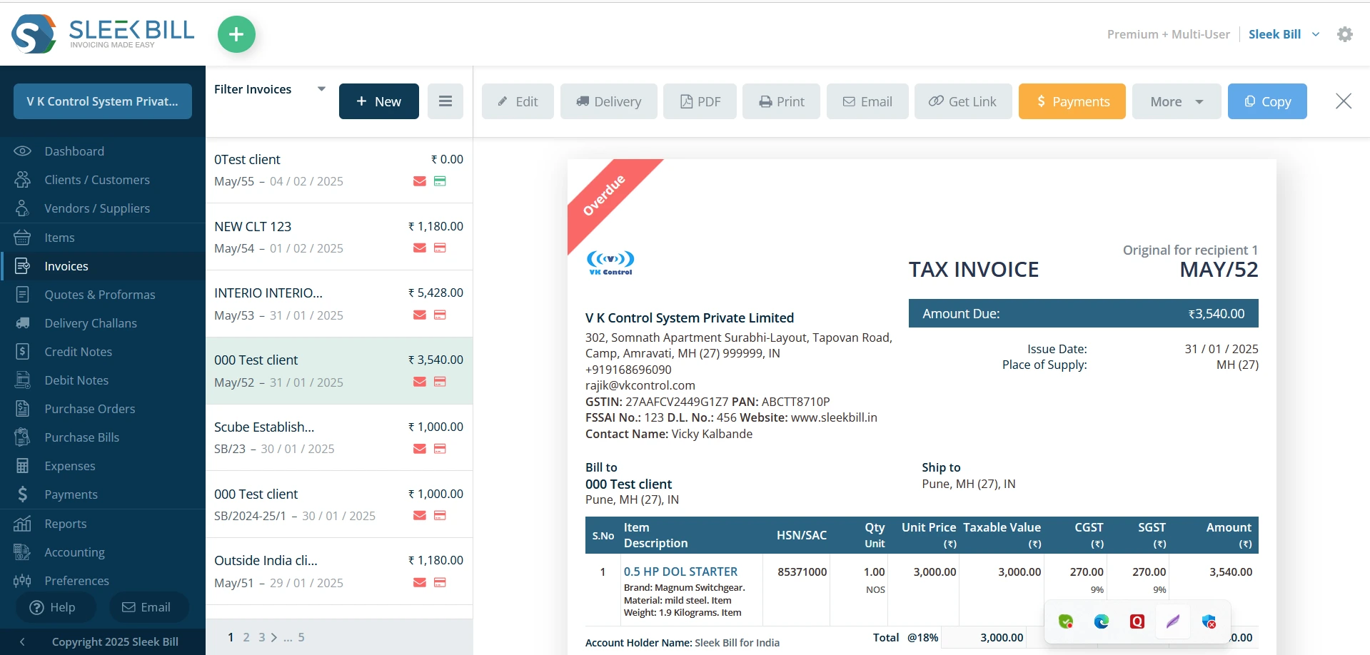
Task: Click email status icon for May/55 invoice
Action: click(420, 181)
